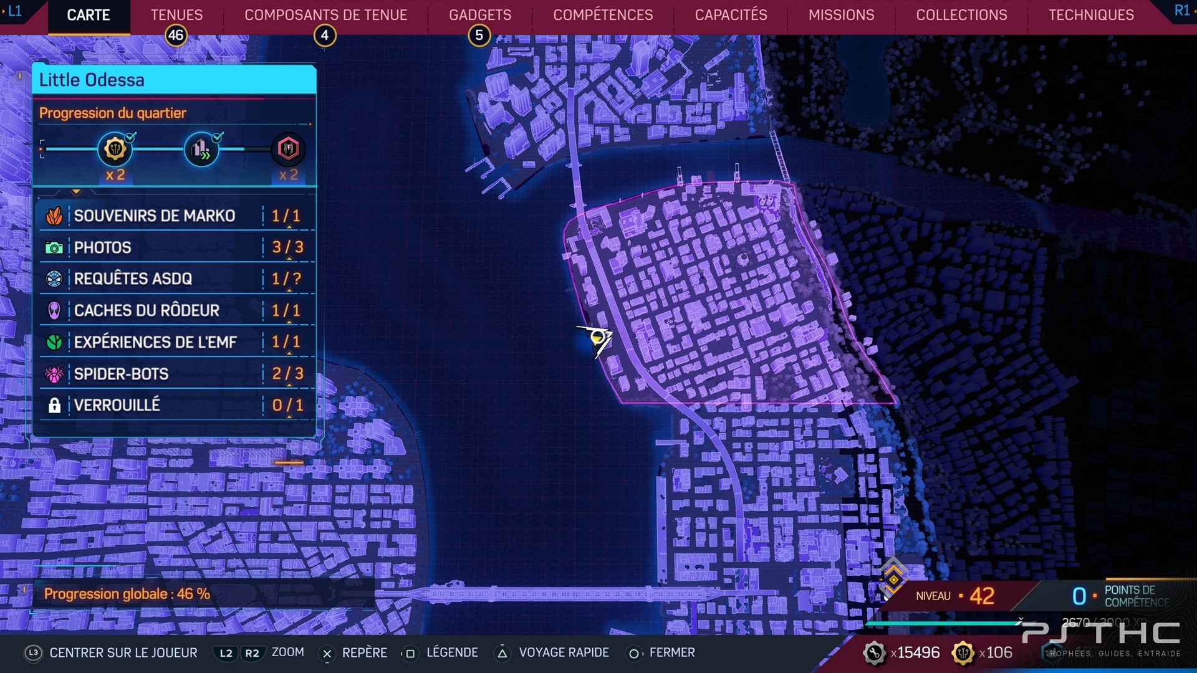Image resolution: width=1197 pixels, height=673 pixels.
Task: Click the VOYAGE RAPIDE prompt
Action: point(564,652)
